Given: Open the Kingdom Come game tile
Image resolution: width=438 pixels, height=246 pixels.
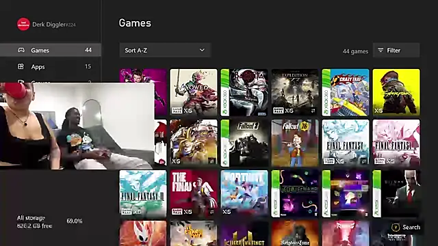Looking at the screenshot, I should click(x=295, y=234).
